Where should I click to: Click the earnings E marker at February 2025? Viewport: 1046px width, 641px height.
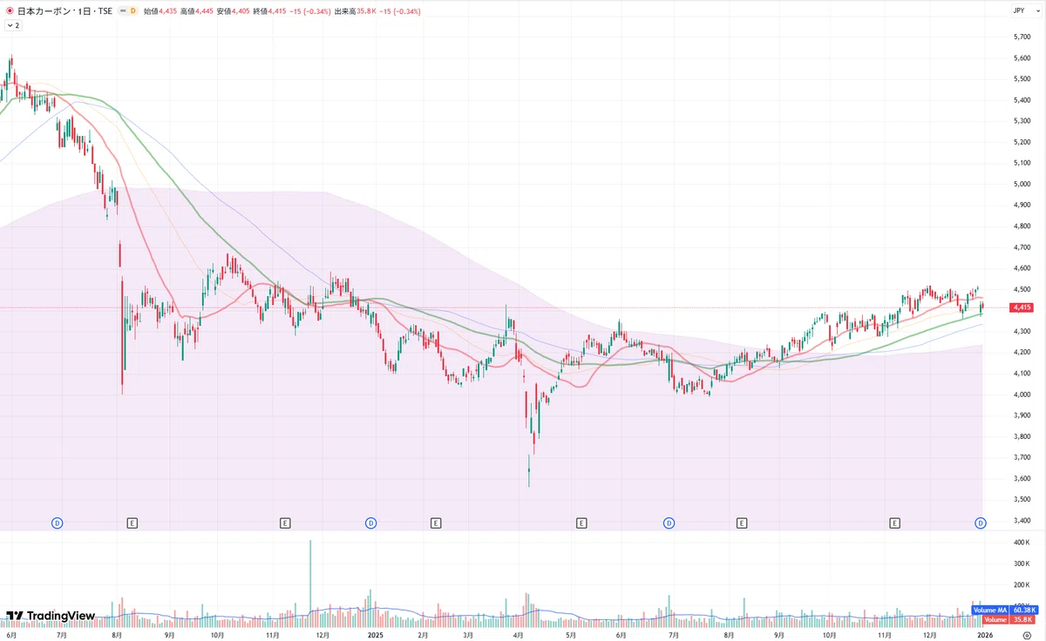(436, 523)
